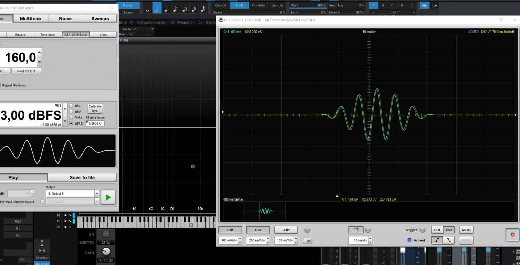Raise RMS level using dBFS up arrow
The image size is (520, 265).
[65, 109]
